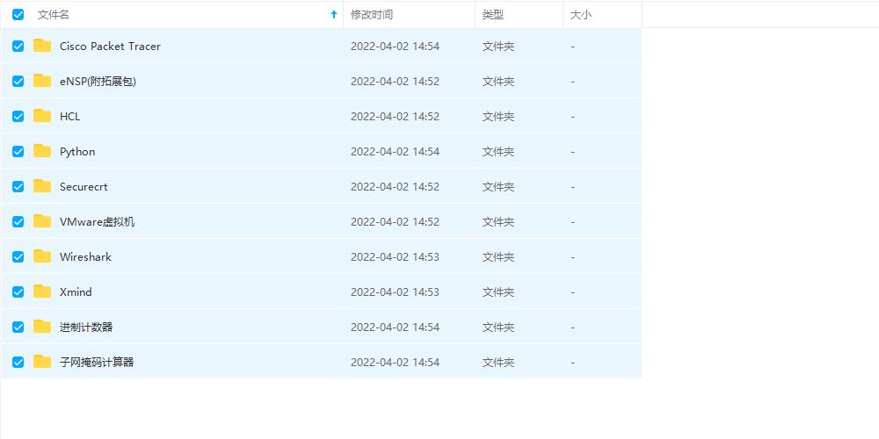879x439 pixels.
Task: Click the 文件夹 type cell of 进制计数器
Action: tap(498, 327)
